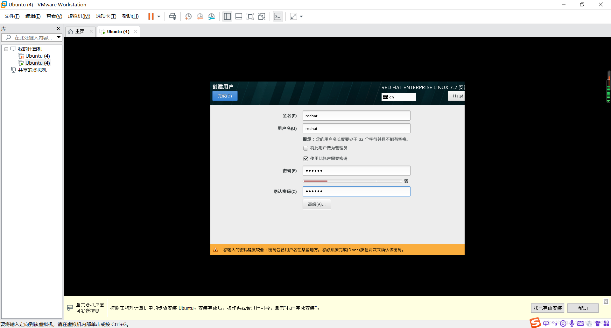Viewport: 611px width, 328px height.
Task: Toggle the thumbnail bar view
Action: (239, 17)
